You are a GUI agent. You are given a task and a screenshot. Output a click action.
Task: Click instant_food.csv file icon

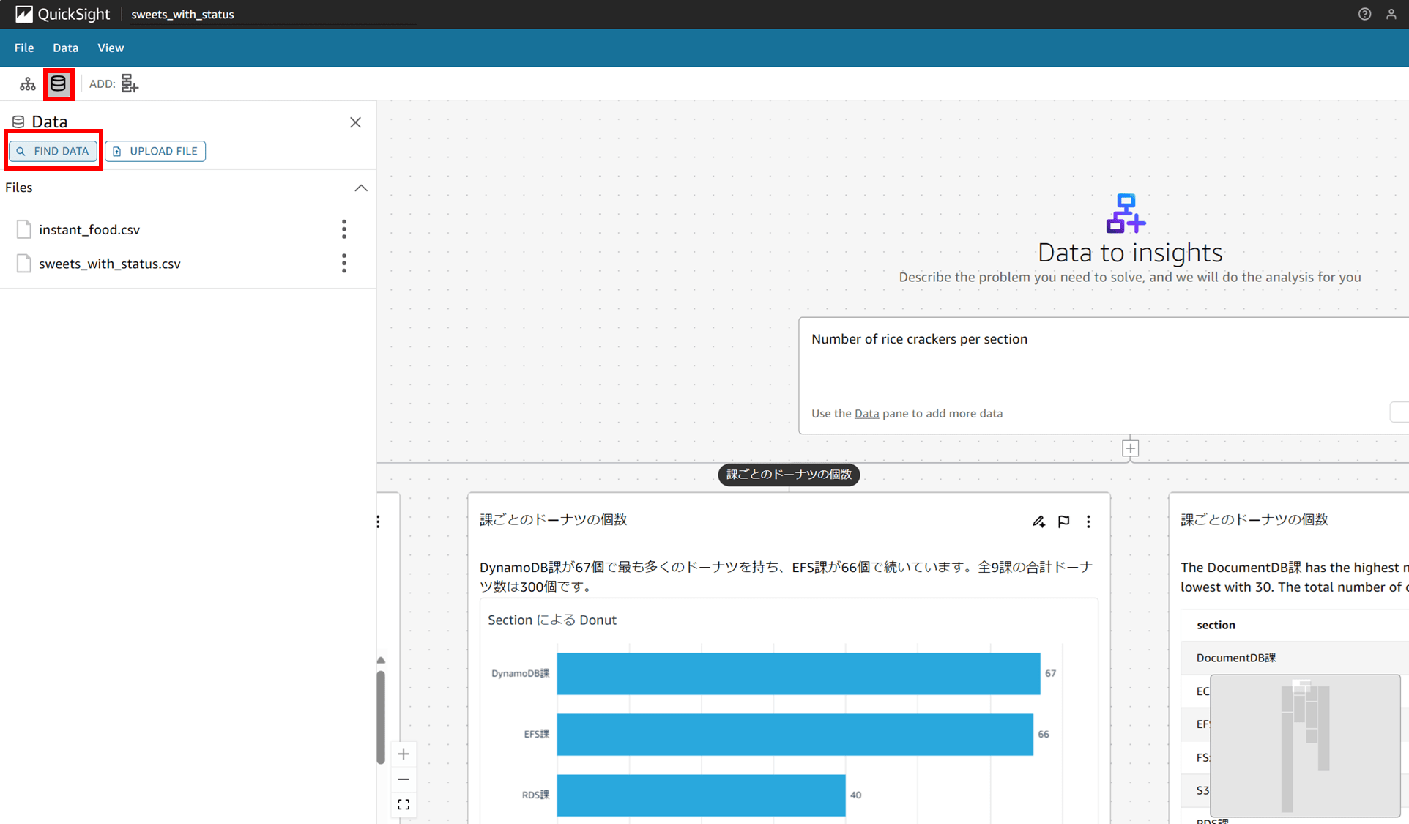(x=24, y=229)
